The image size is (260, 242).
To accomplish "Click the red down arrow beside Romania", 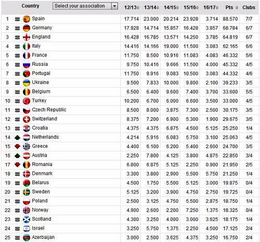I will (x=17, y=165).
